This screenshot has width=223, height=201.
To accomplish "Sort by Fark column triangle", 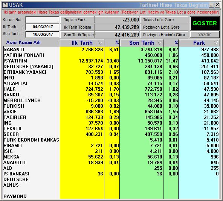I will click(216, 43).
